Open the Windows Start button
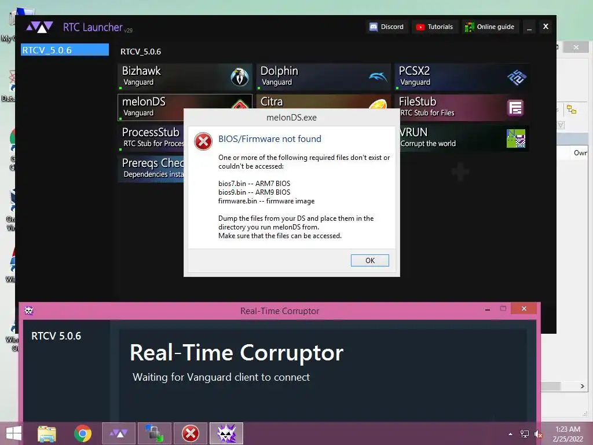 [14, 433]
